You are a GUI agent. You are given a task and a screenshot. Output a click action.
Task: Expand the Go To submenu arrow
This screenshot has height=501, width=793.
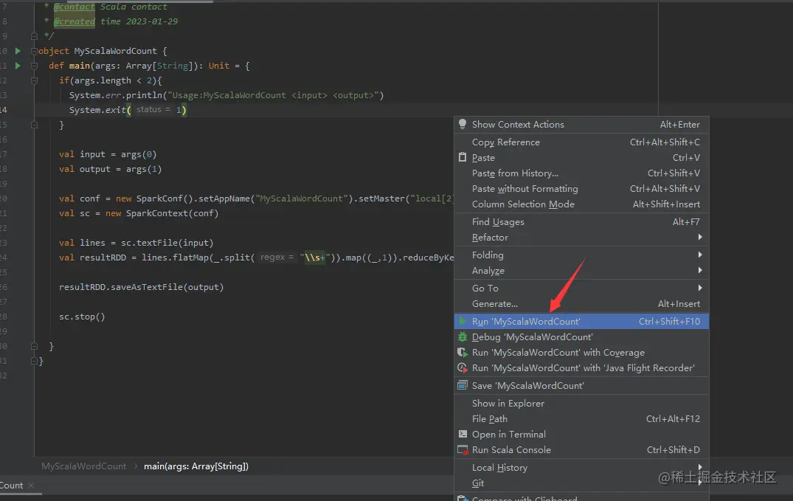(700, 288)
